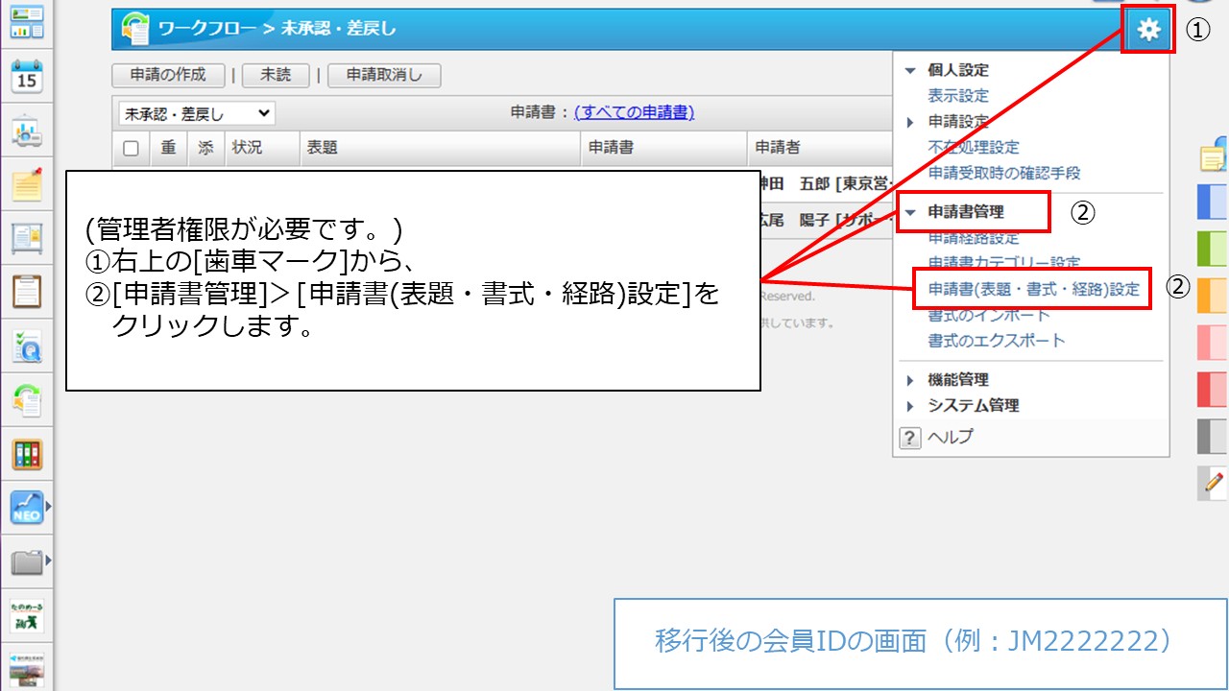Expand the 申請設定 submenu
Viewport: 1229px width, 691px height.
click(910, 122)
